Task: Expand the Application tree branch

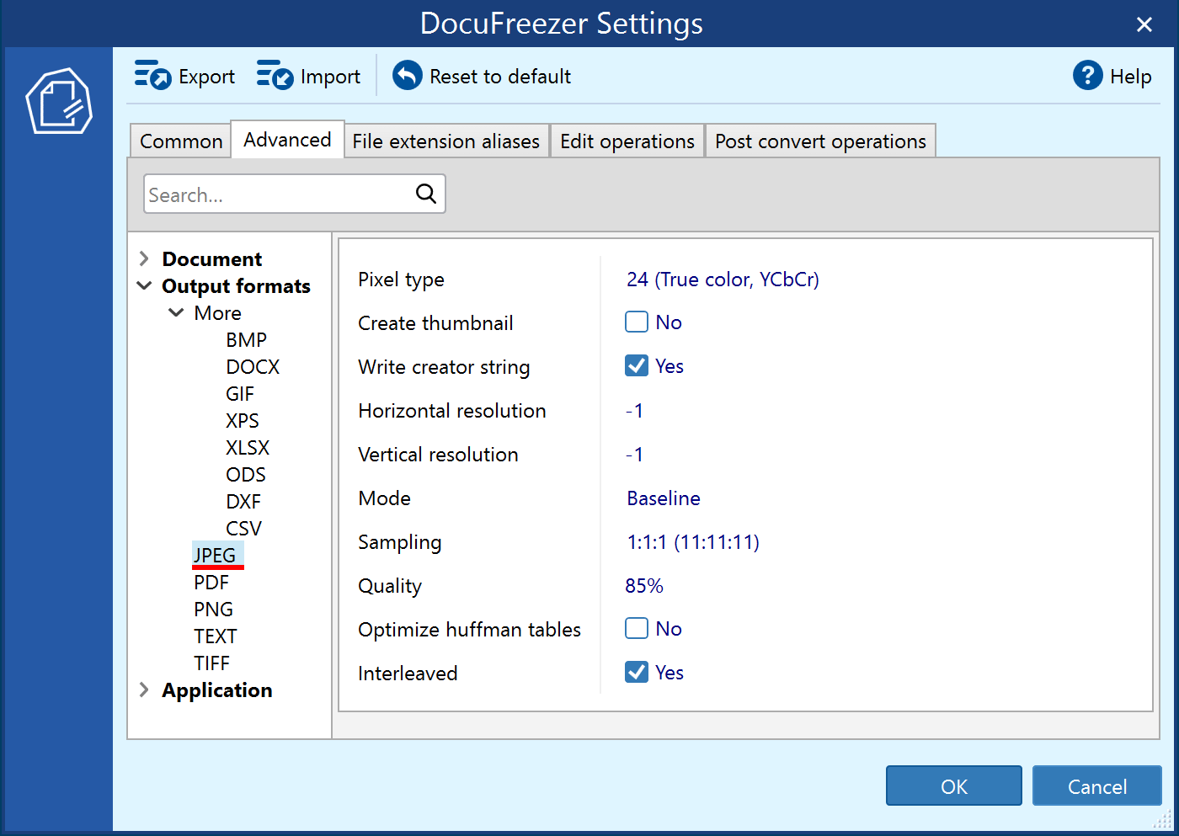Action: tap(143, 690)
